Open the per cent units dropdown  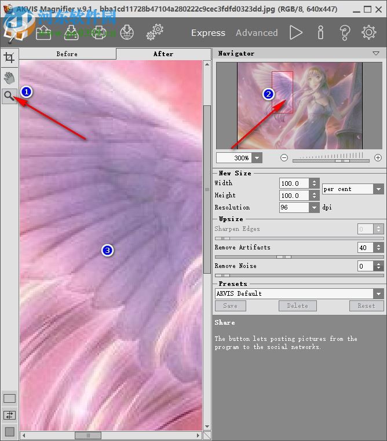[353, 189]
